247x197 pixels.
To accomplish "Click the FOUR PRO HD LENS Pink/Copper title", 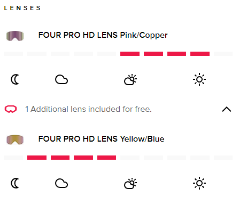I will [103, 35].
